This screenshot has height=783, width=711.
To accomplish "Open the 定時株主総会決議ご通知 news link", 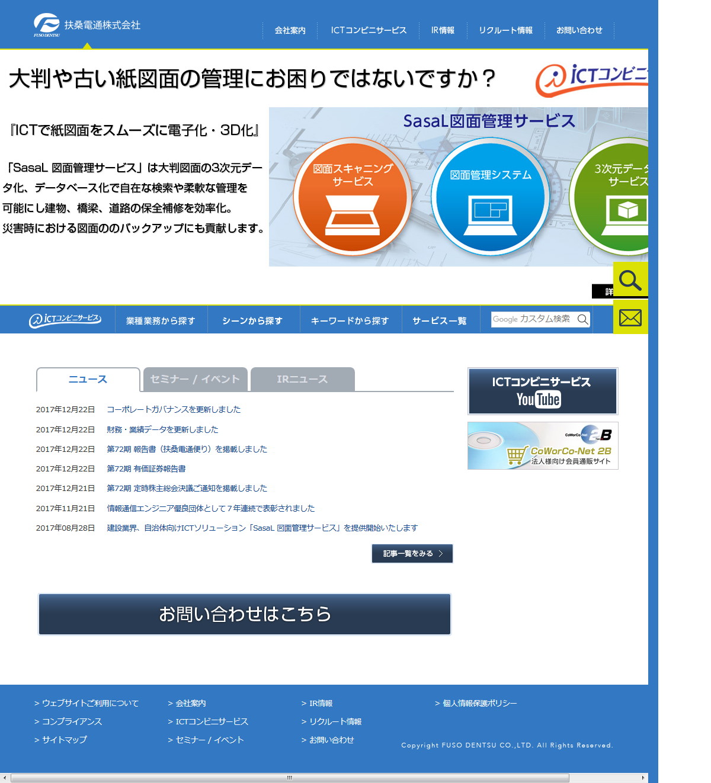I will point(187,488).
